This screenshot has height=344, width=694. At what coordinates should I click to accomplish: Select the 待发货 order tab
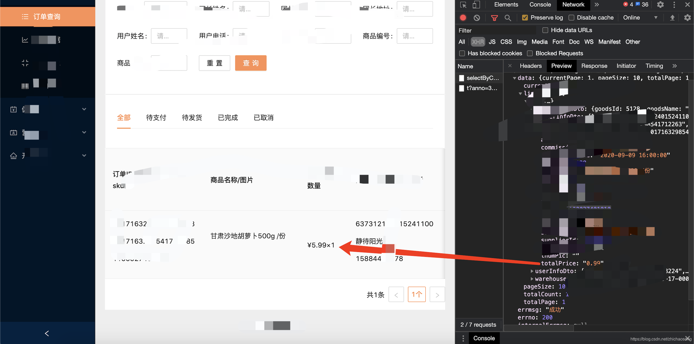click(x=192, y=117)
